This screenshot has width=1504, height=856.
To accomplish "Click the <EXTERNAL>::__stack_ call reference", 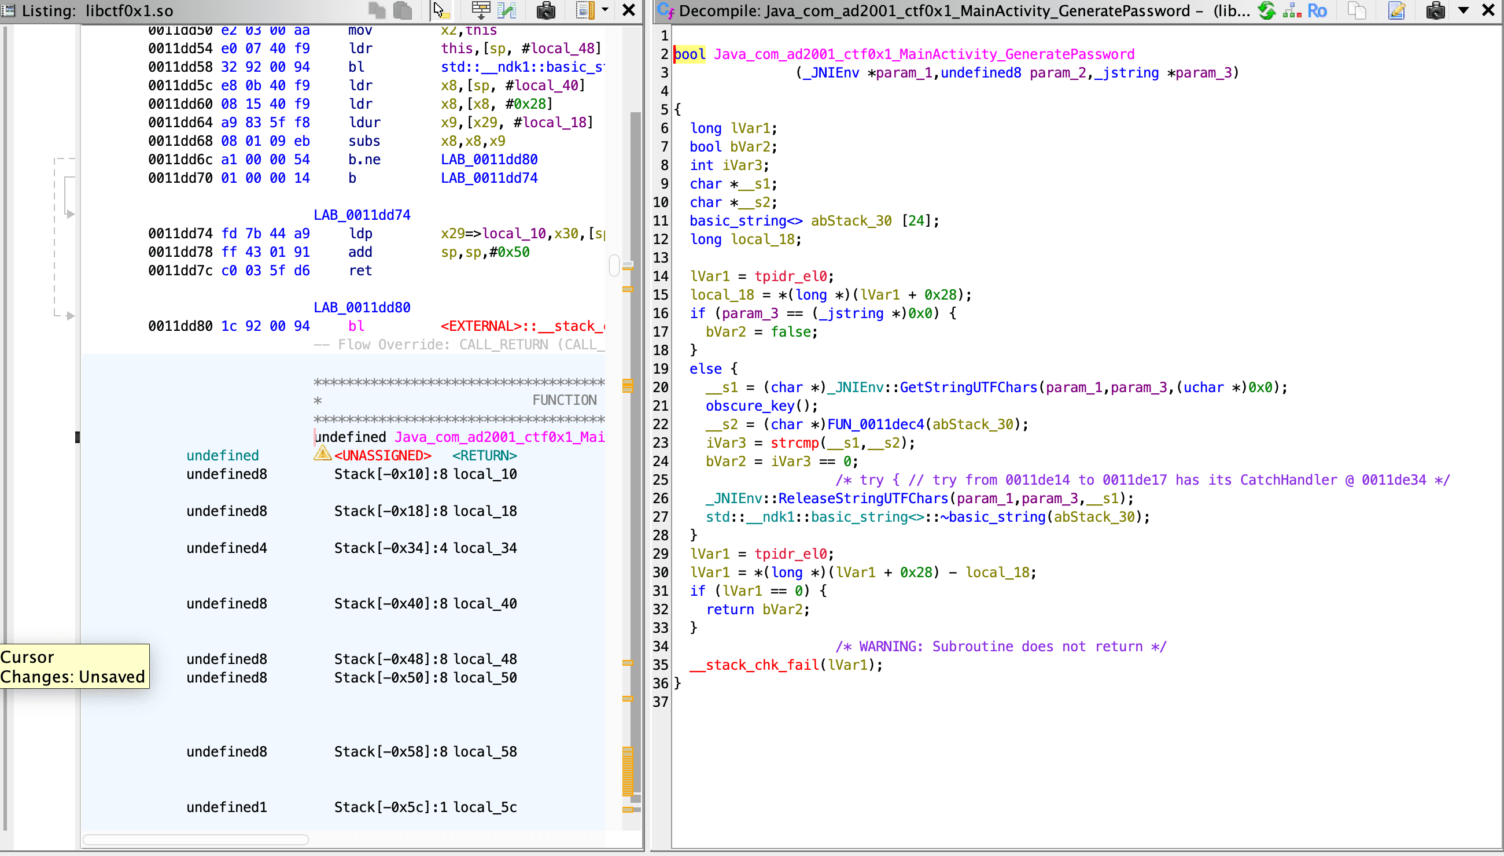I will [523, 326].
